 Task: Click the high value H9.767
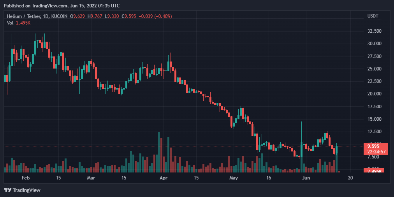[x=95, y=16]
